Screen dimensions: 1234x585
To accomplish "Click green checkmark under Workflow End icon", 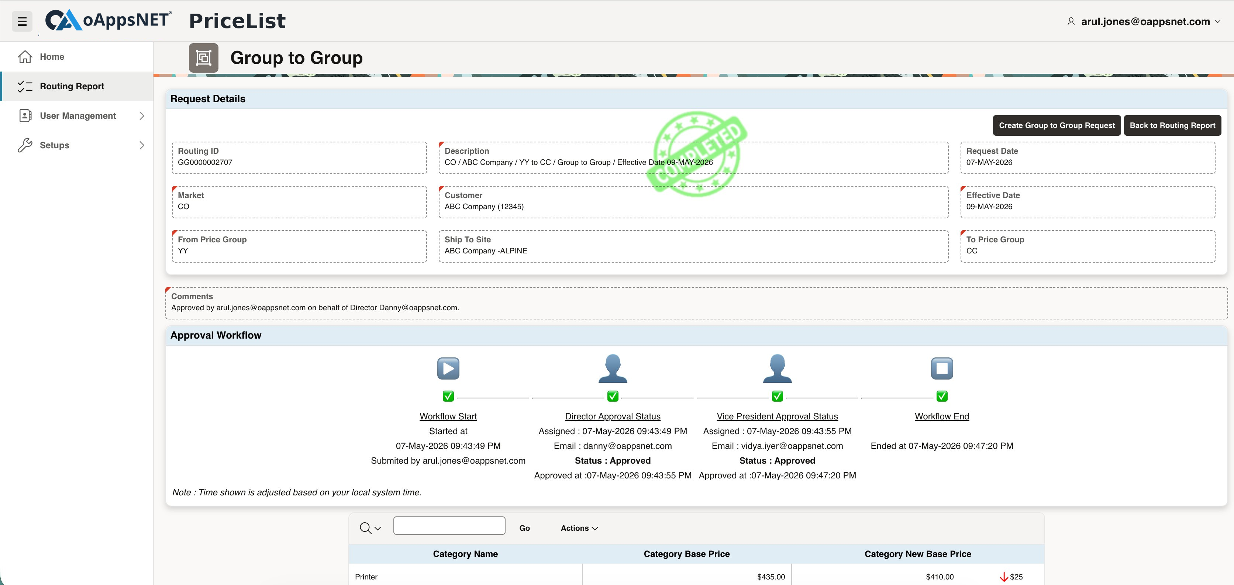I will pyautogui.click(x=942, y=396).
